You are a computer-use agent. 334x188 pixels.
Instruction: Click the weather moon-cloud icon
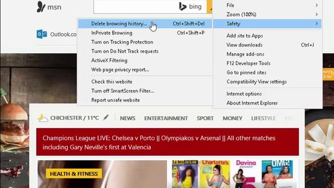(43, 118)
